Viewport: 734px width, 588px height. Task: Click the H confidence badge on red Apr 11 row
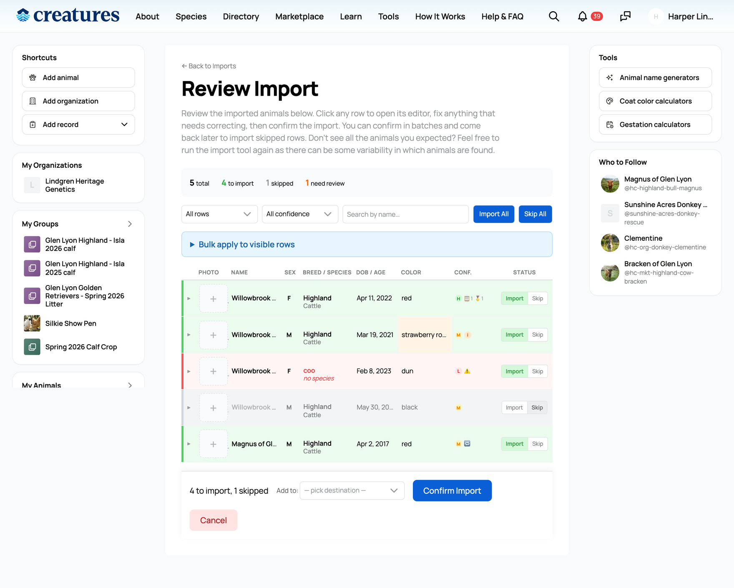click(x=458, y=298)
